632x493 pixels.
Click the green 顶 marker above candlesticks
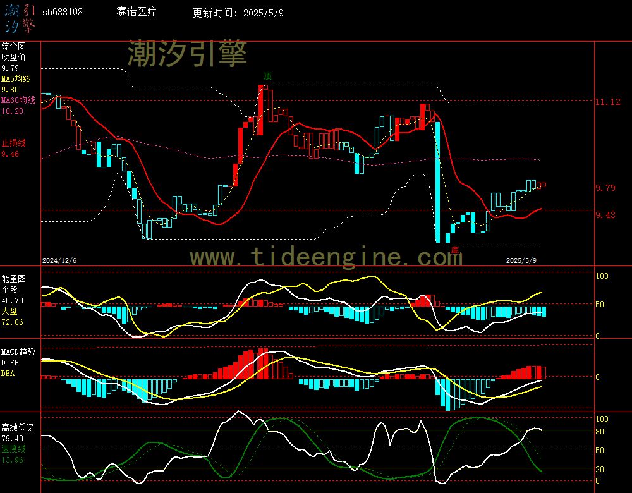(x=267, y=76)
